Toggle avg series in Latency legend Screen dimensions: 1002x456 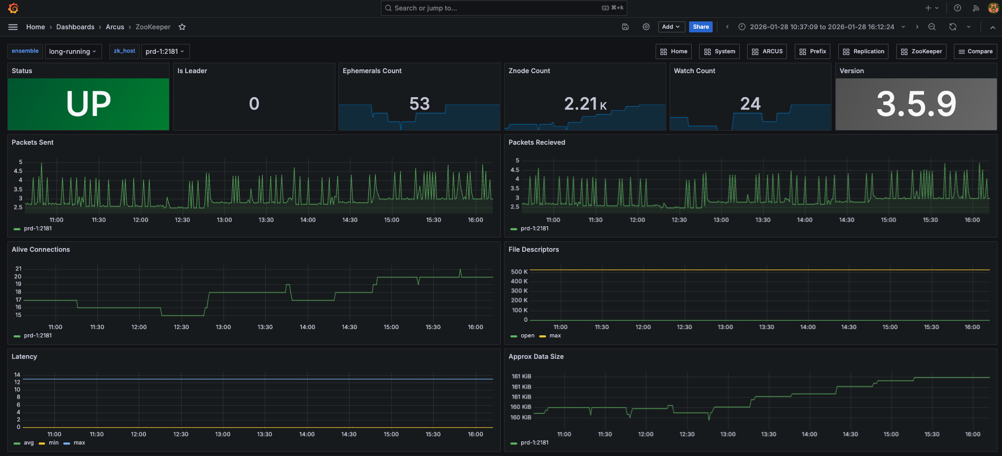[x=28, y=443]
